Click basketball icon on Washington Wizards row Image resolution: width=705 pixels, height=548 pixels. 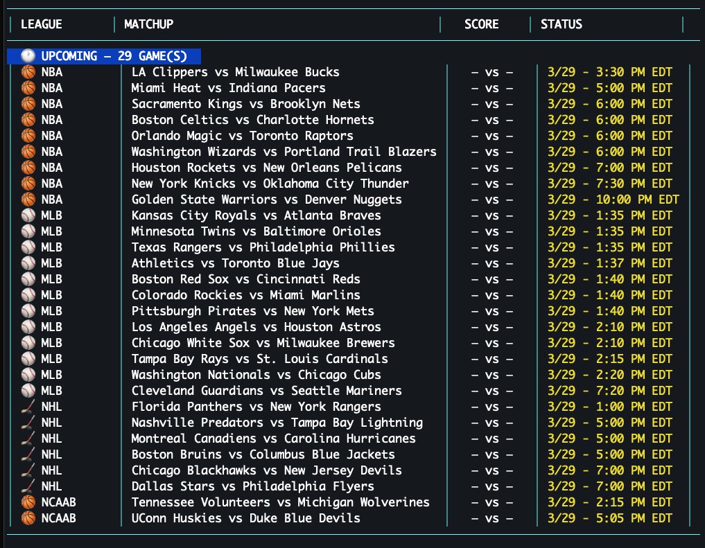pos(28,152)
